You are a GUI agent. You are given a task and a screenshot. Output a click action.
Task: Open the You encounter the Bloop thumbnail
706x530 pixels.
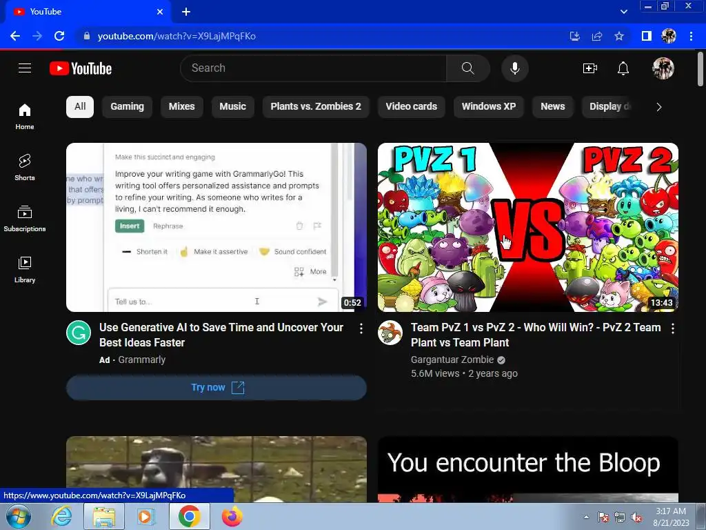[x=528, y=469]
